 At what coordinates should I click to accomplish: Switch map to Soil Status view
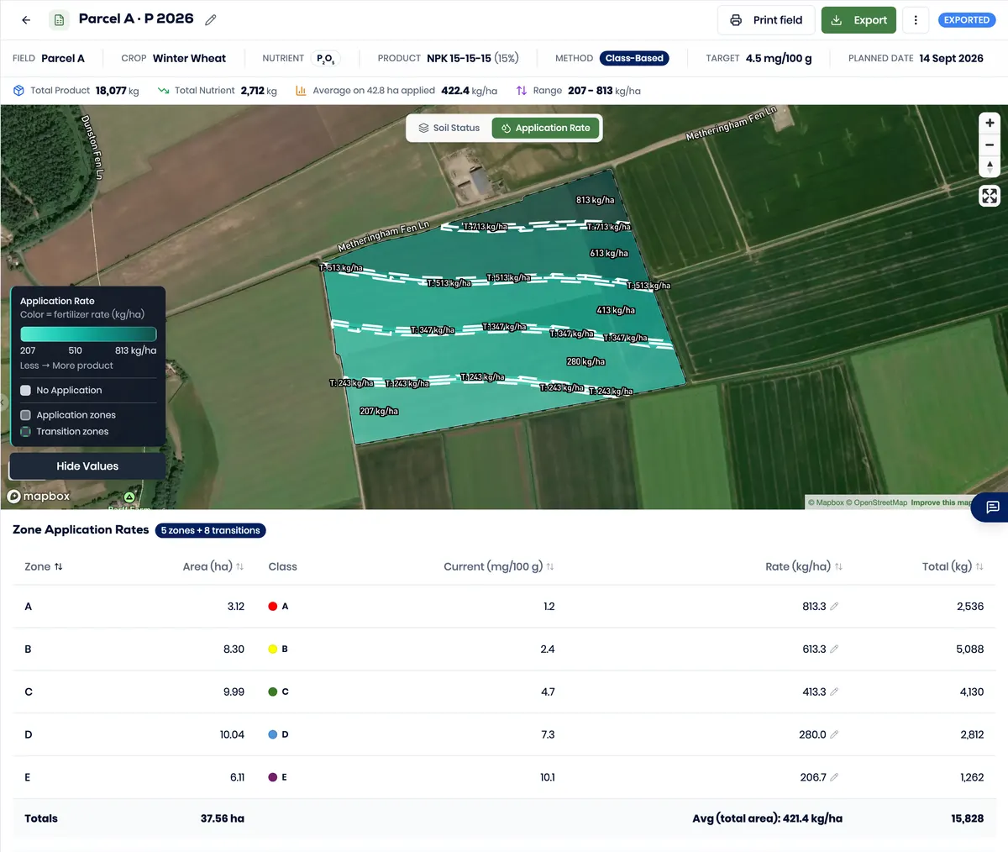click(x=449, y=128)
